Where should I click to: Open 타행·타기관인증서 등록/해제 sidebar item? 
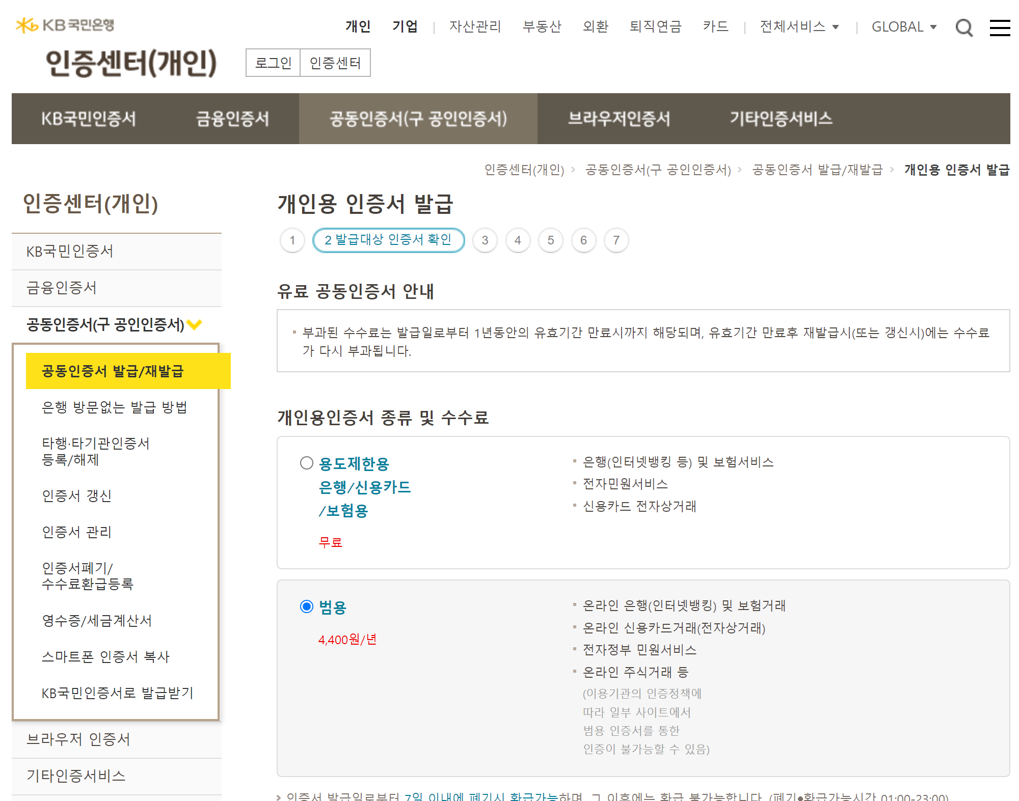[x=96, y=452]
